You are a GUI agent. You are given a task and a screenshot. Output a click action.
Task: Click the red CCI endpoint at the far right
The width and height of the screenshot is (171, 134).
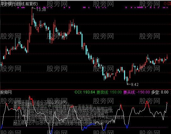click(167, 103)
